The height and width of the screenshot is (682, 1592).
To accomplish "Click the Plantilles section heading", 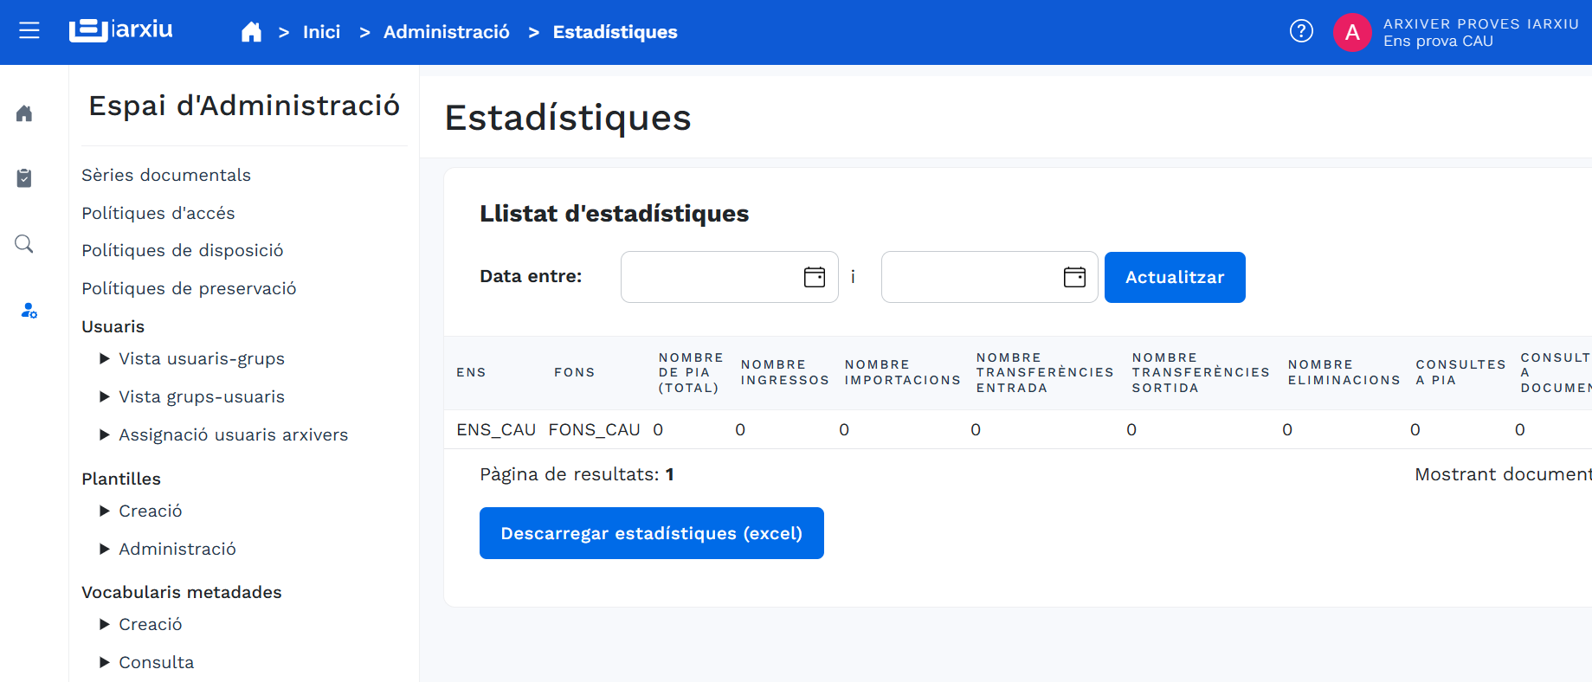I will coord(121,479).
